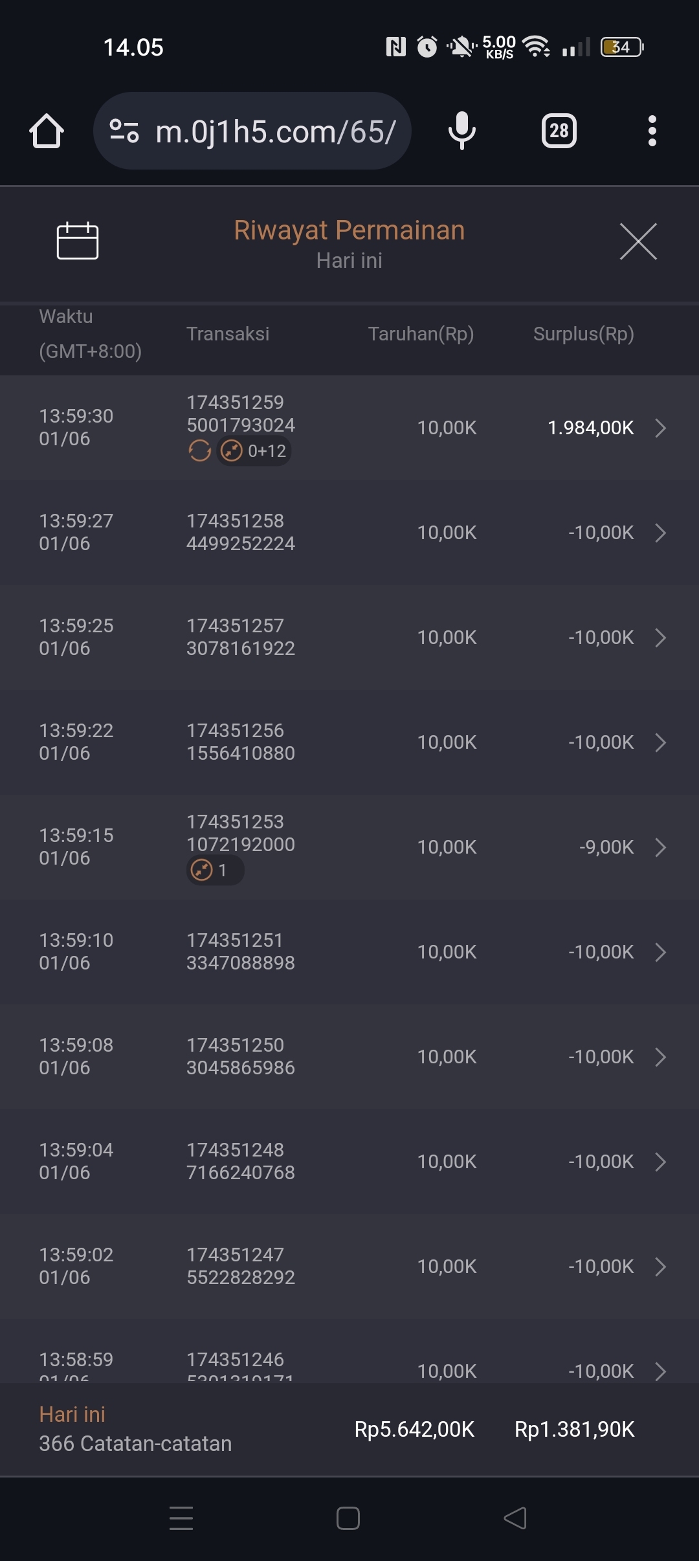Expand the 13:59:27 transaction chevron
Image resolution: width=699 pixels, height=1561 pixels.
[660, 533]
